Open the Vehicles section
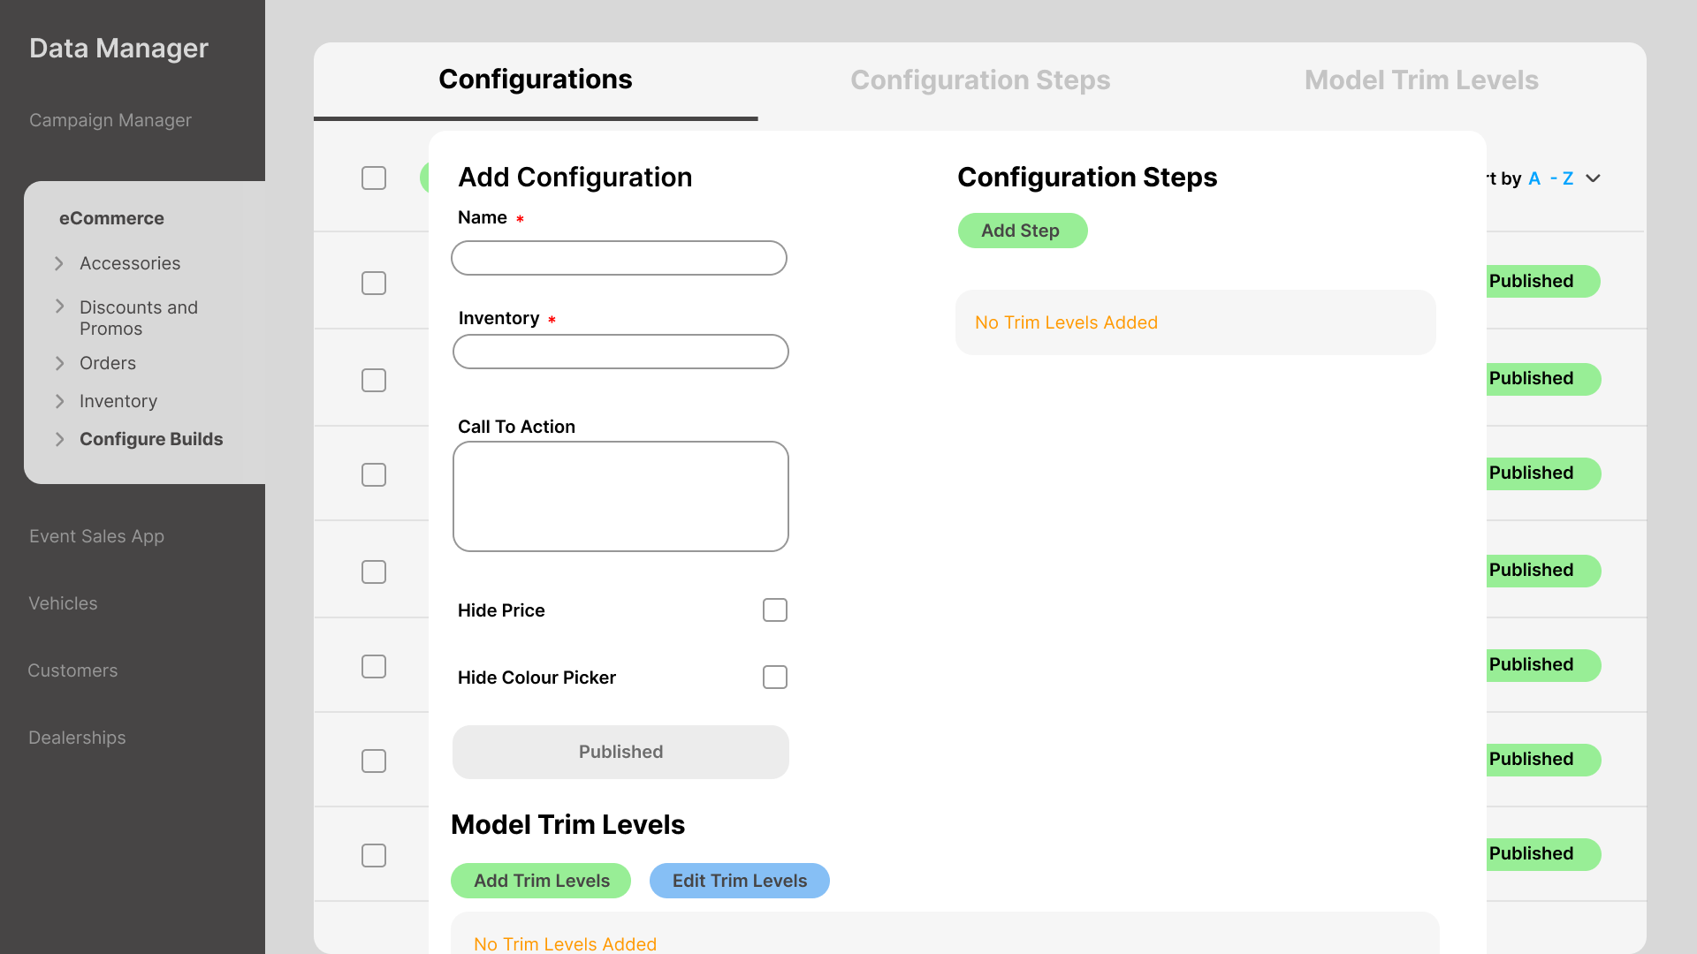 63,603
